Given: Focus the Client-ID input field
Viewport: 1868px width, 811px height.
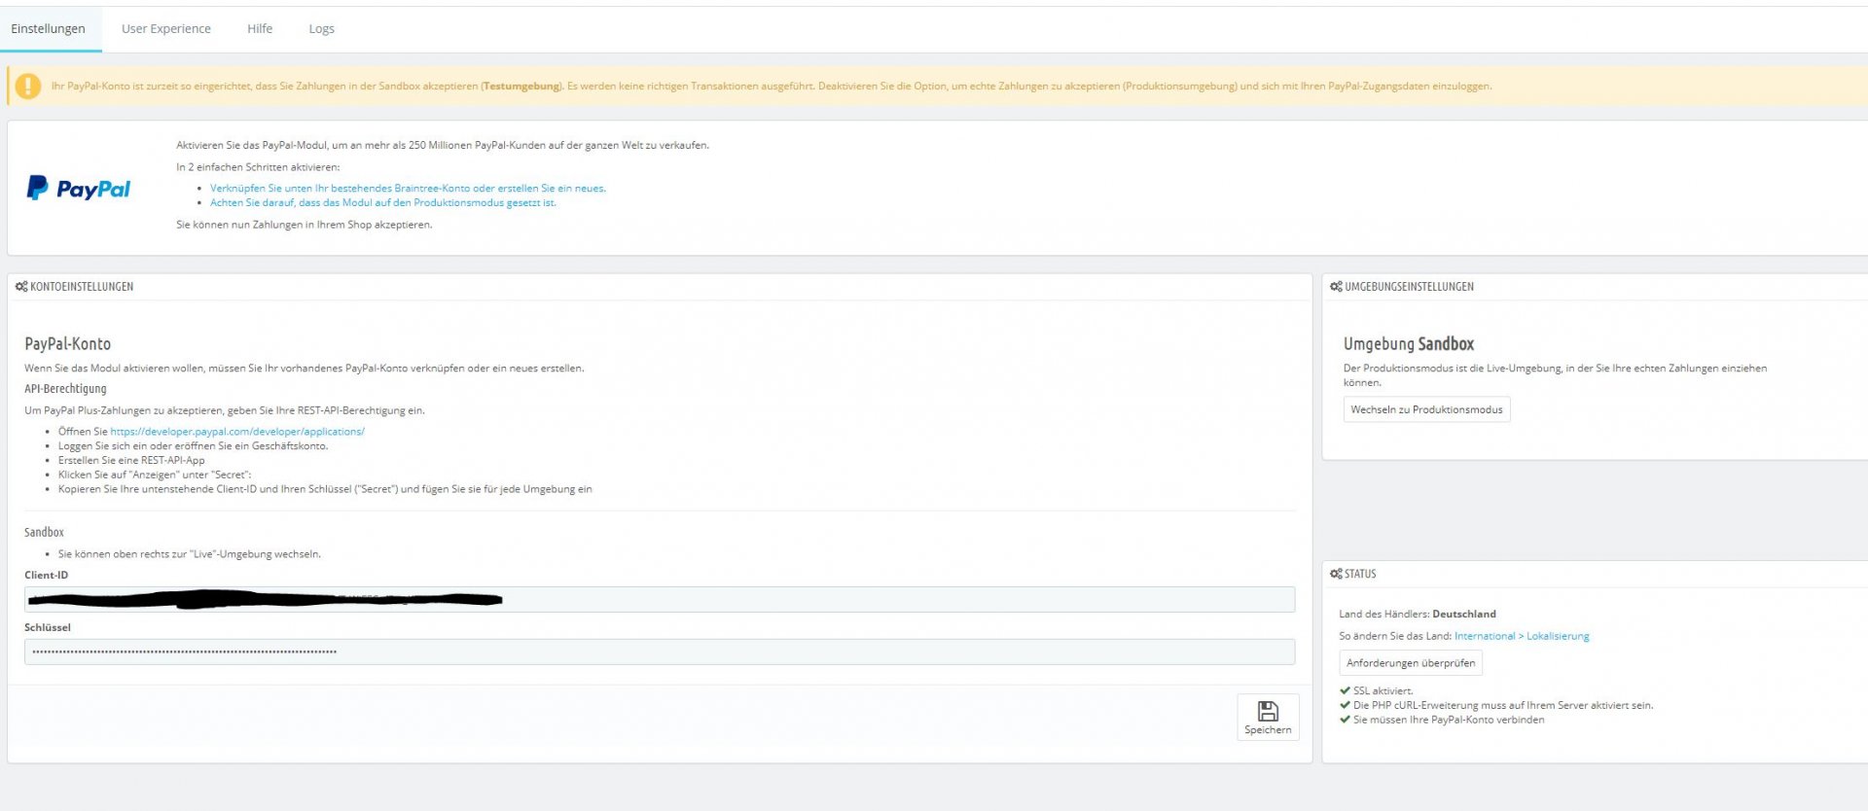Looking at the screenshot, I should 660,599.
